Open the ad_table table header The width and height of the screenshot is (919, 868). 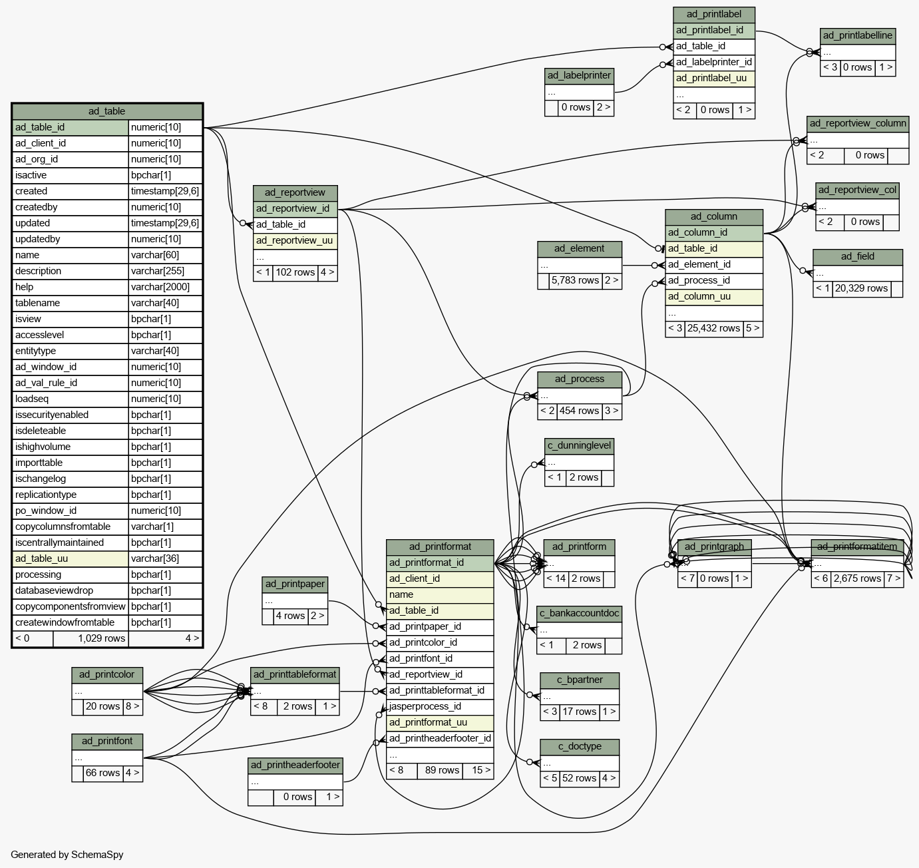[107, 111]
